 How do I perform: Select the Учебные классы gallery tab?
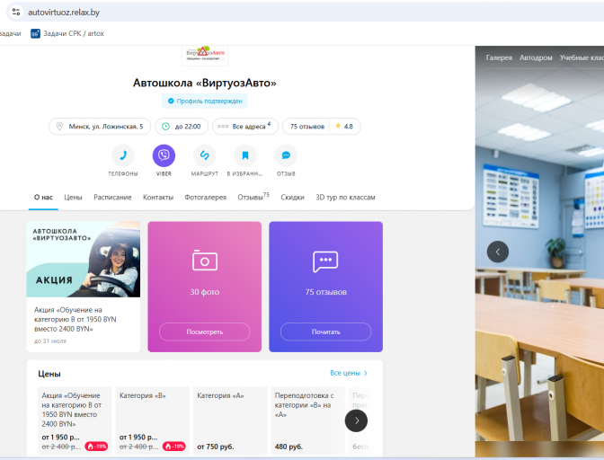tap(582, 57)
